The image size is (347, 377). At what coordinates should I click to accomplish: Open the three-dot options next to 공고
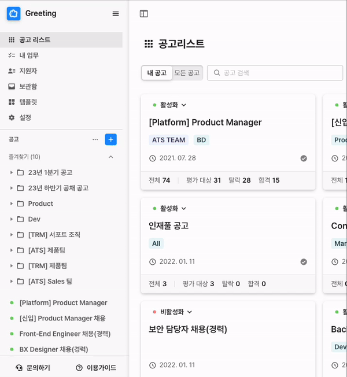[95, 139]
